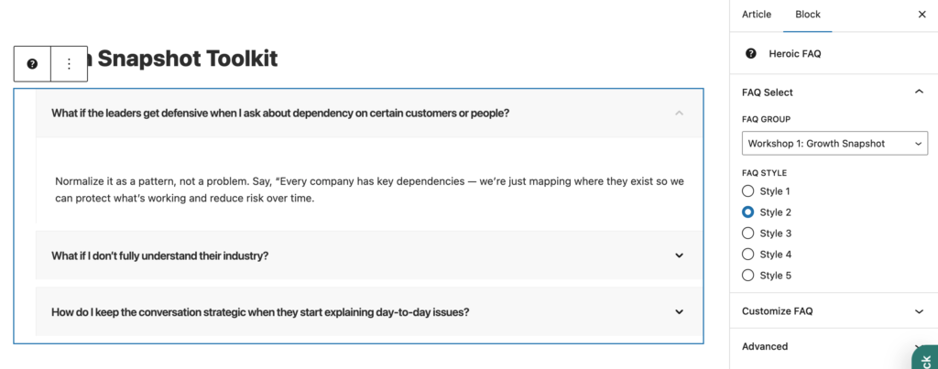The height and width of the screenshot is (369, 938).
Task: Select the Style 2 radio option
Action: 748,212
